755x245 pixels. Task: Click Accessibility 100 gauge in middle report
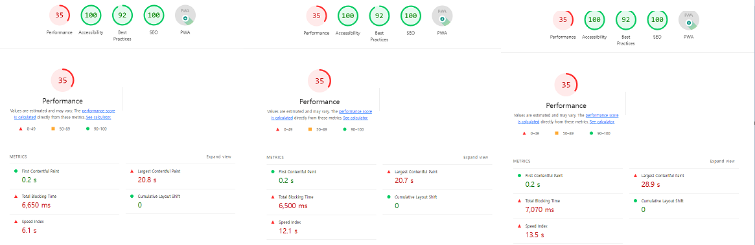coord(347,16)
